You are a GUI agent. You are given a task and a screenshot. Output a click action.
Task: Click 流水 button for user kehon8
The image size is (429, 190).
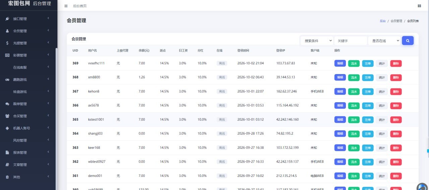354,91
